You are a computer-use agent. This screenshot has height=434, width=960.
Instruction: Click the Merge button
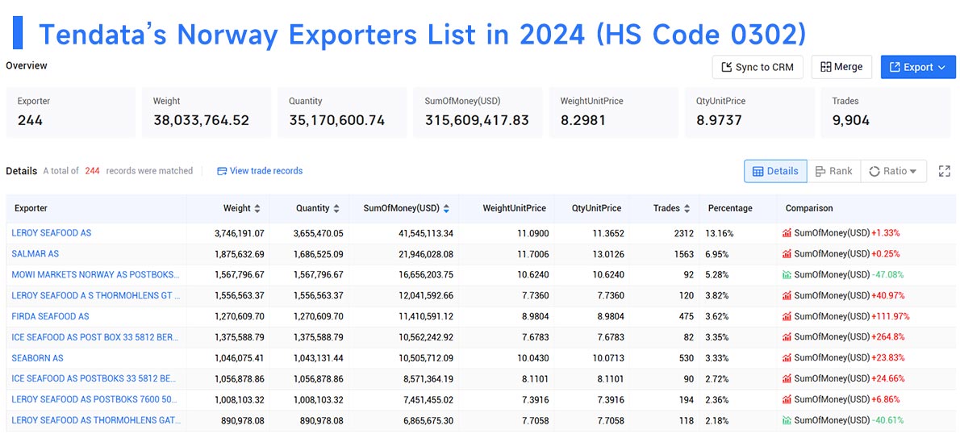pyautogui.click(x=841, y=67)
